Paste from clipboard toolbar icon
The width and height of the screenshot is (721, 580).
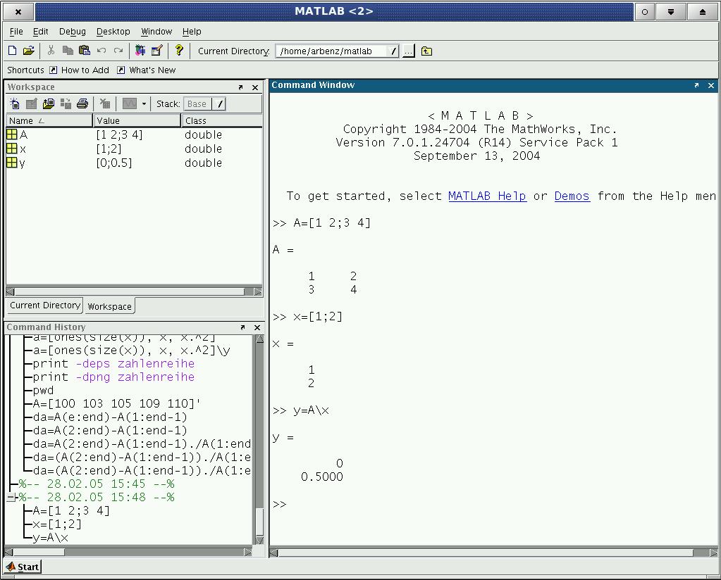pyautogui.click(x=85, y=51)
